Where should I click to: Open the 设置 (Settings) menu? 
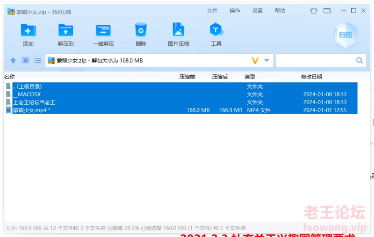258,10
